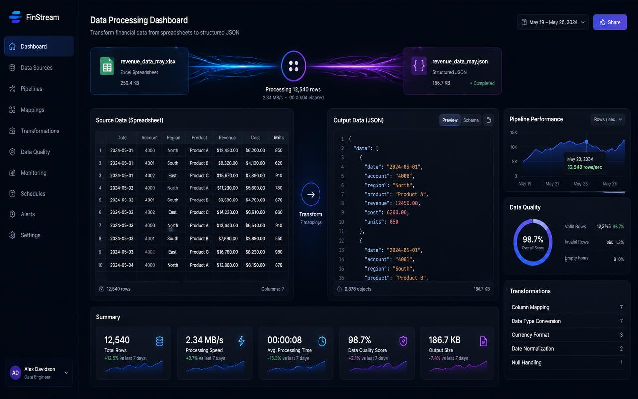Click the Transform arrow button
This screenshot has height=399, width=638.
tap(311, 195)
